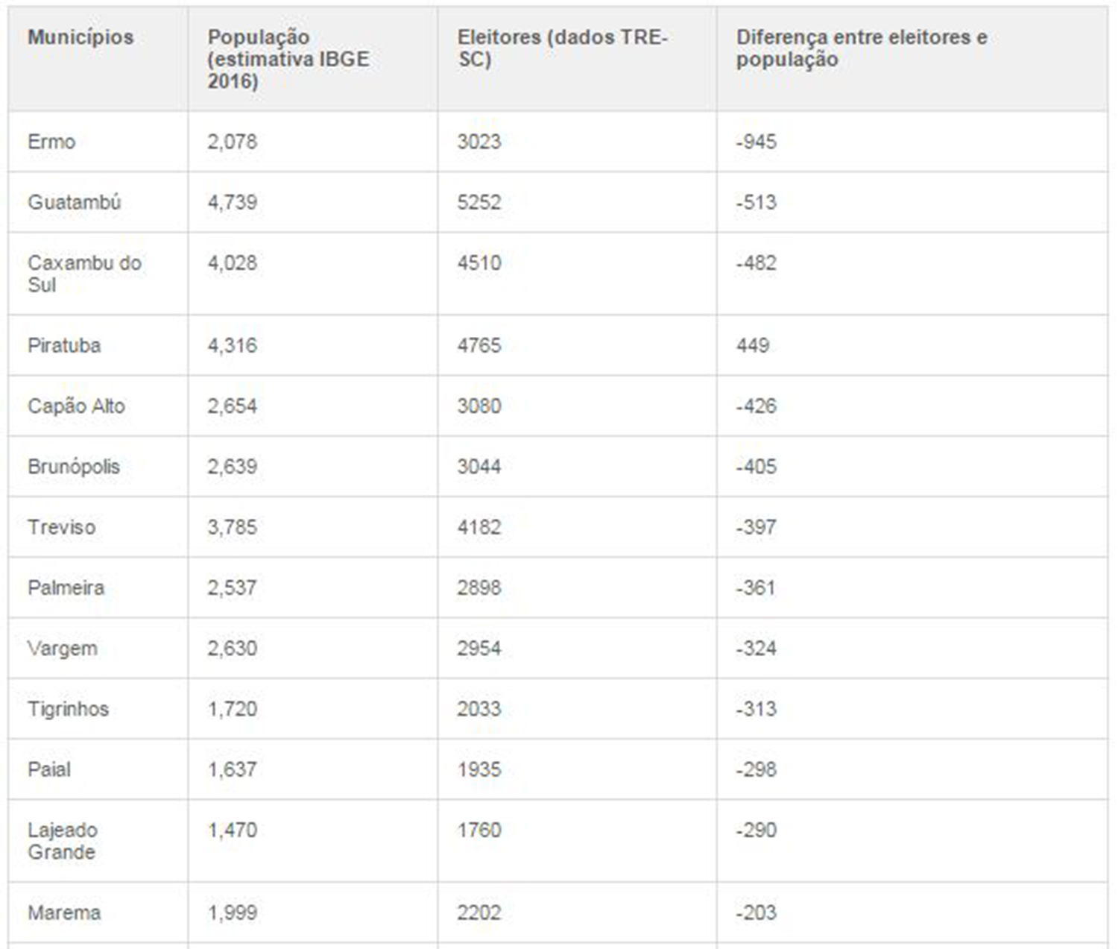Viewport: 1118px width, 949px height.
Task: Select the Paial municipality name
Action: point(49,769)
